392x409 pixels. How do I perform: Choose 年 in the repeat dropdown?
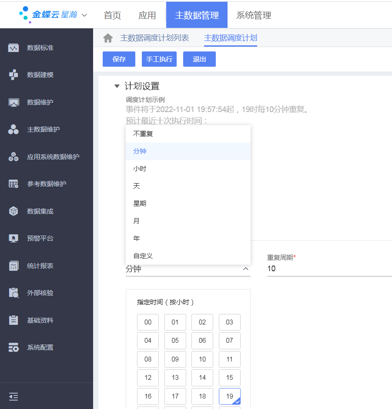click(188, 239)
